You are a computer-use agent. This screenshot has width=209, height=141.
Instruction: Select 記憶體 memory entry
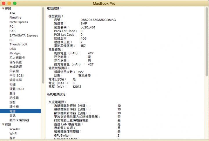click(x=14, y=98)
